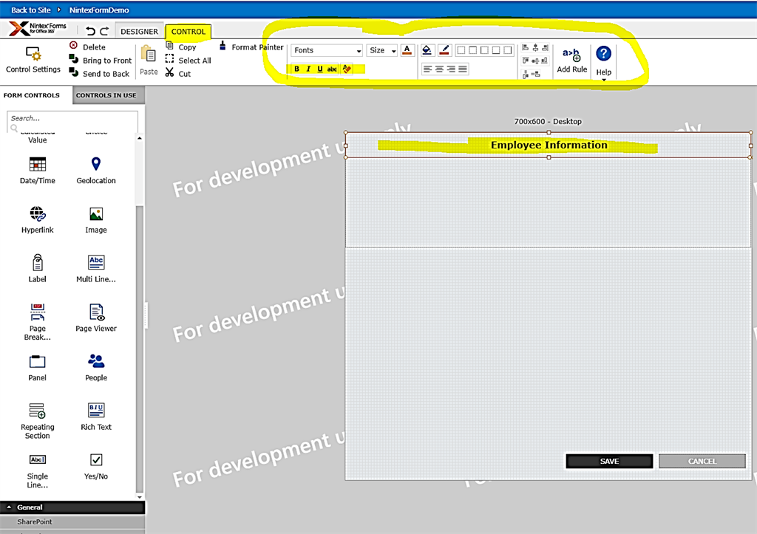Click SAVE on the form canvas
Screen dimensions: 757x534
coord(608,461)
